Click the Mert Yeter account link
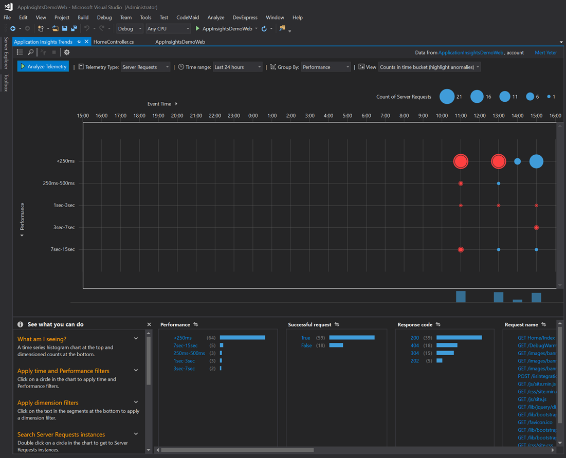566x458 pixels. coord(546,53)
